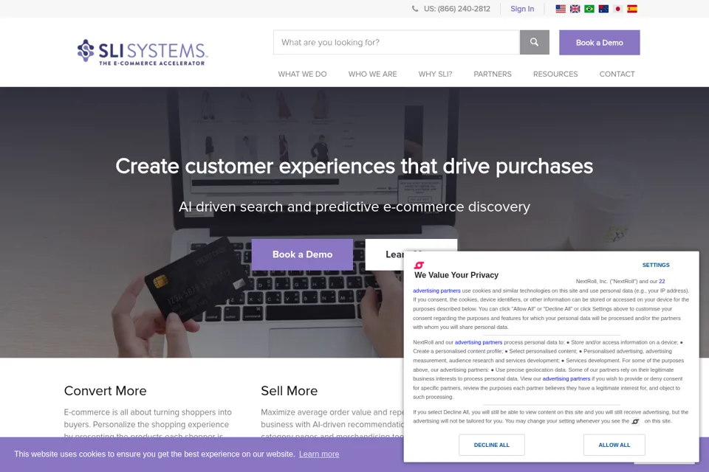Select the United Kingdom flag

575,9
